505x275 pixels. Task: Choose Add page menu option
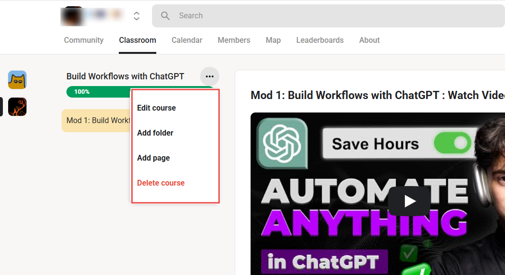pos(153,158)
